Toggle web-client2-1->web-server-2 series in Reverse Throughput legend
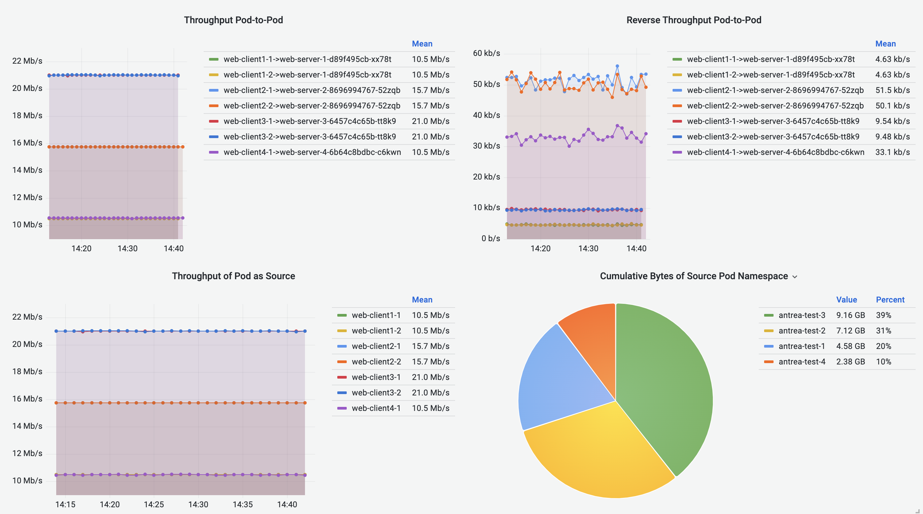 [775, 90]
